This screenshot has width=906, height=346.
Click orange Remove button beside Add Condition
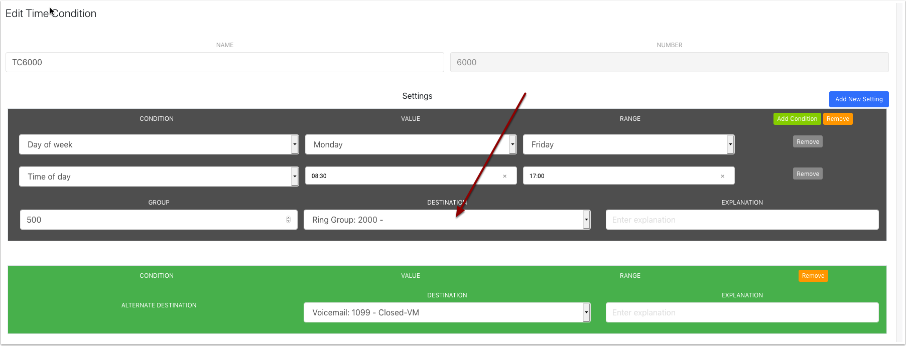tap(838, 119)
